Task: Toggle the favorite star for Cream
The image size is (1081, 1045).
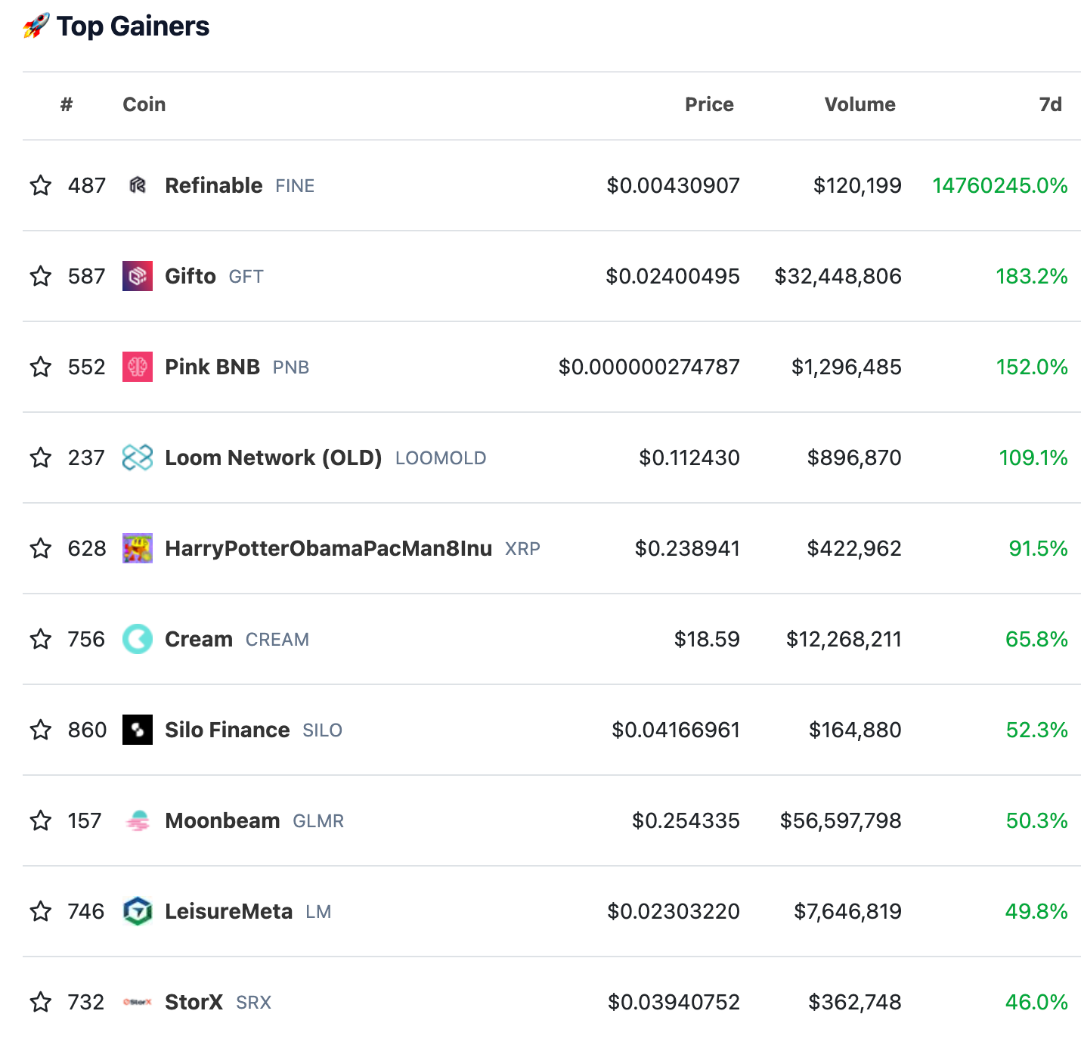Action: click(x=41, y=639)
